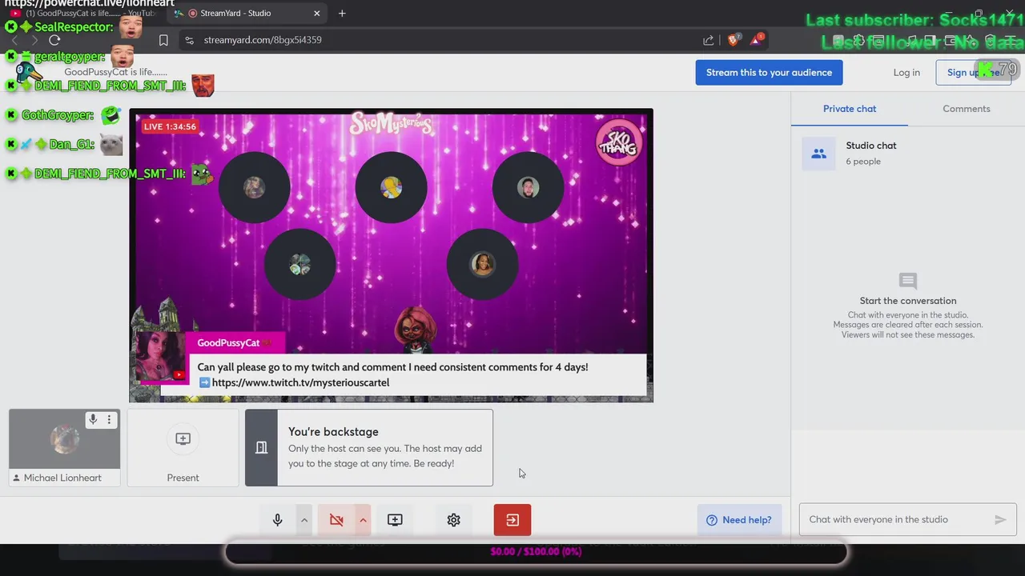Click the GoodPussyCat commenter avatar in banner
Viewport: 1025px width, 576px height.
[161, 356]
